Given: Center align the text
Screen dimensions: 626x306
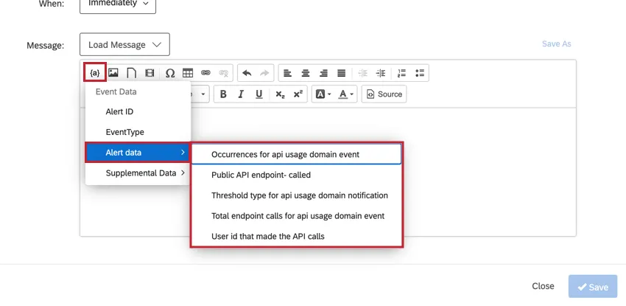Looking at the screenshot, I should (x=306, y=73).
